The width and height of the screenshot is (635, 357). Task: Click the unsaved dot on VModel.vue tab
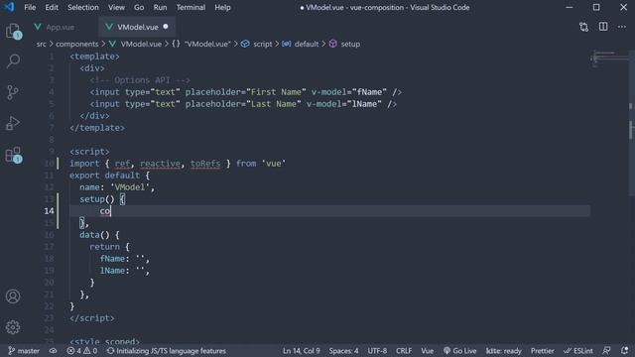166,27
